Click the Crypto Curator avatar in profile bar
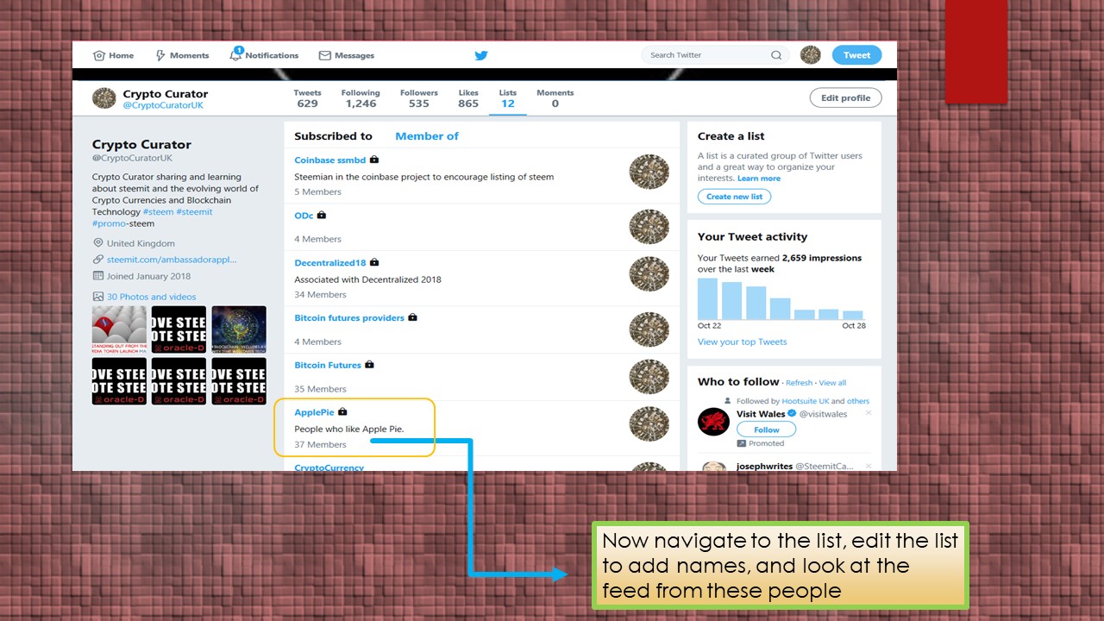This screenshot has height=621, width=1104. (x=104, y=98)
